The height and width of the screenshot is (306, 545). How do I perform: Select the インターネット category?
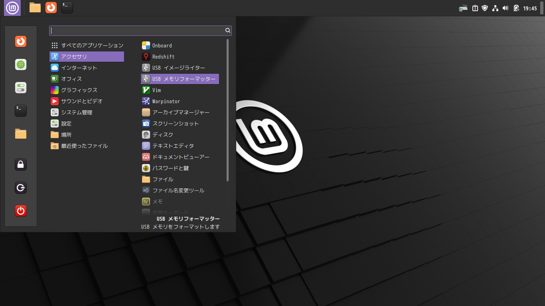tap(87, 68)
